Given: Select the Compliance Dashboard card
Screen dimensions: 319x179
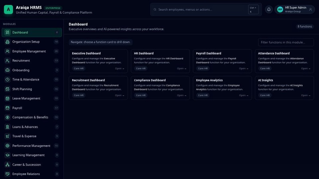Looking at the screenshot, I should (160, 88).
